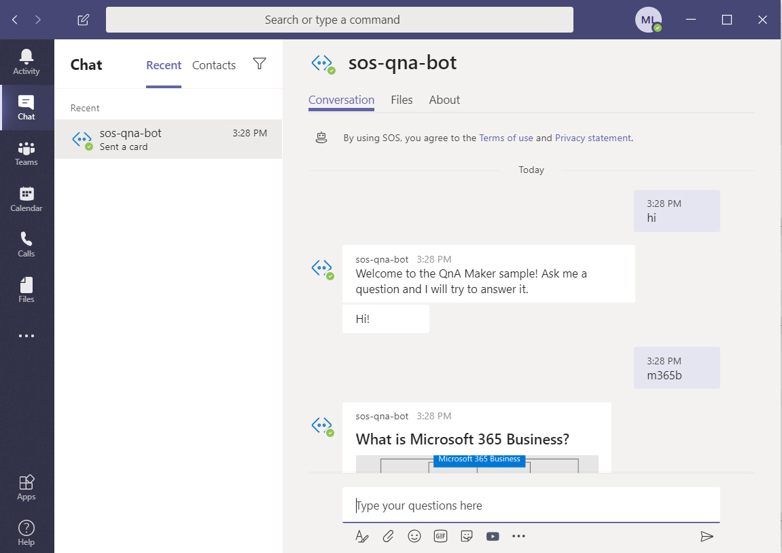Go to Teams section
Screen dimensions: 782x553
point(26,153)
